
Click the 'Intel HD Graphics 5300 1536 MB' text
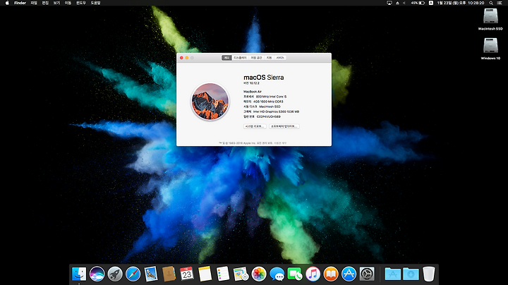tap(276, 111)
